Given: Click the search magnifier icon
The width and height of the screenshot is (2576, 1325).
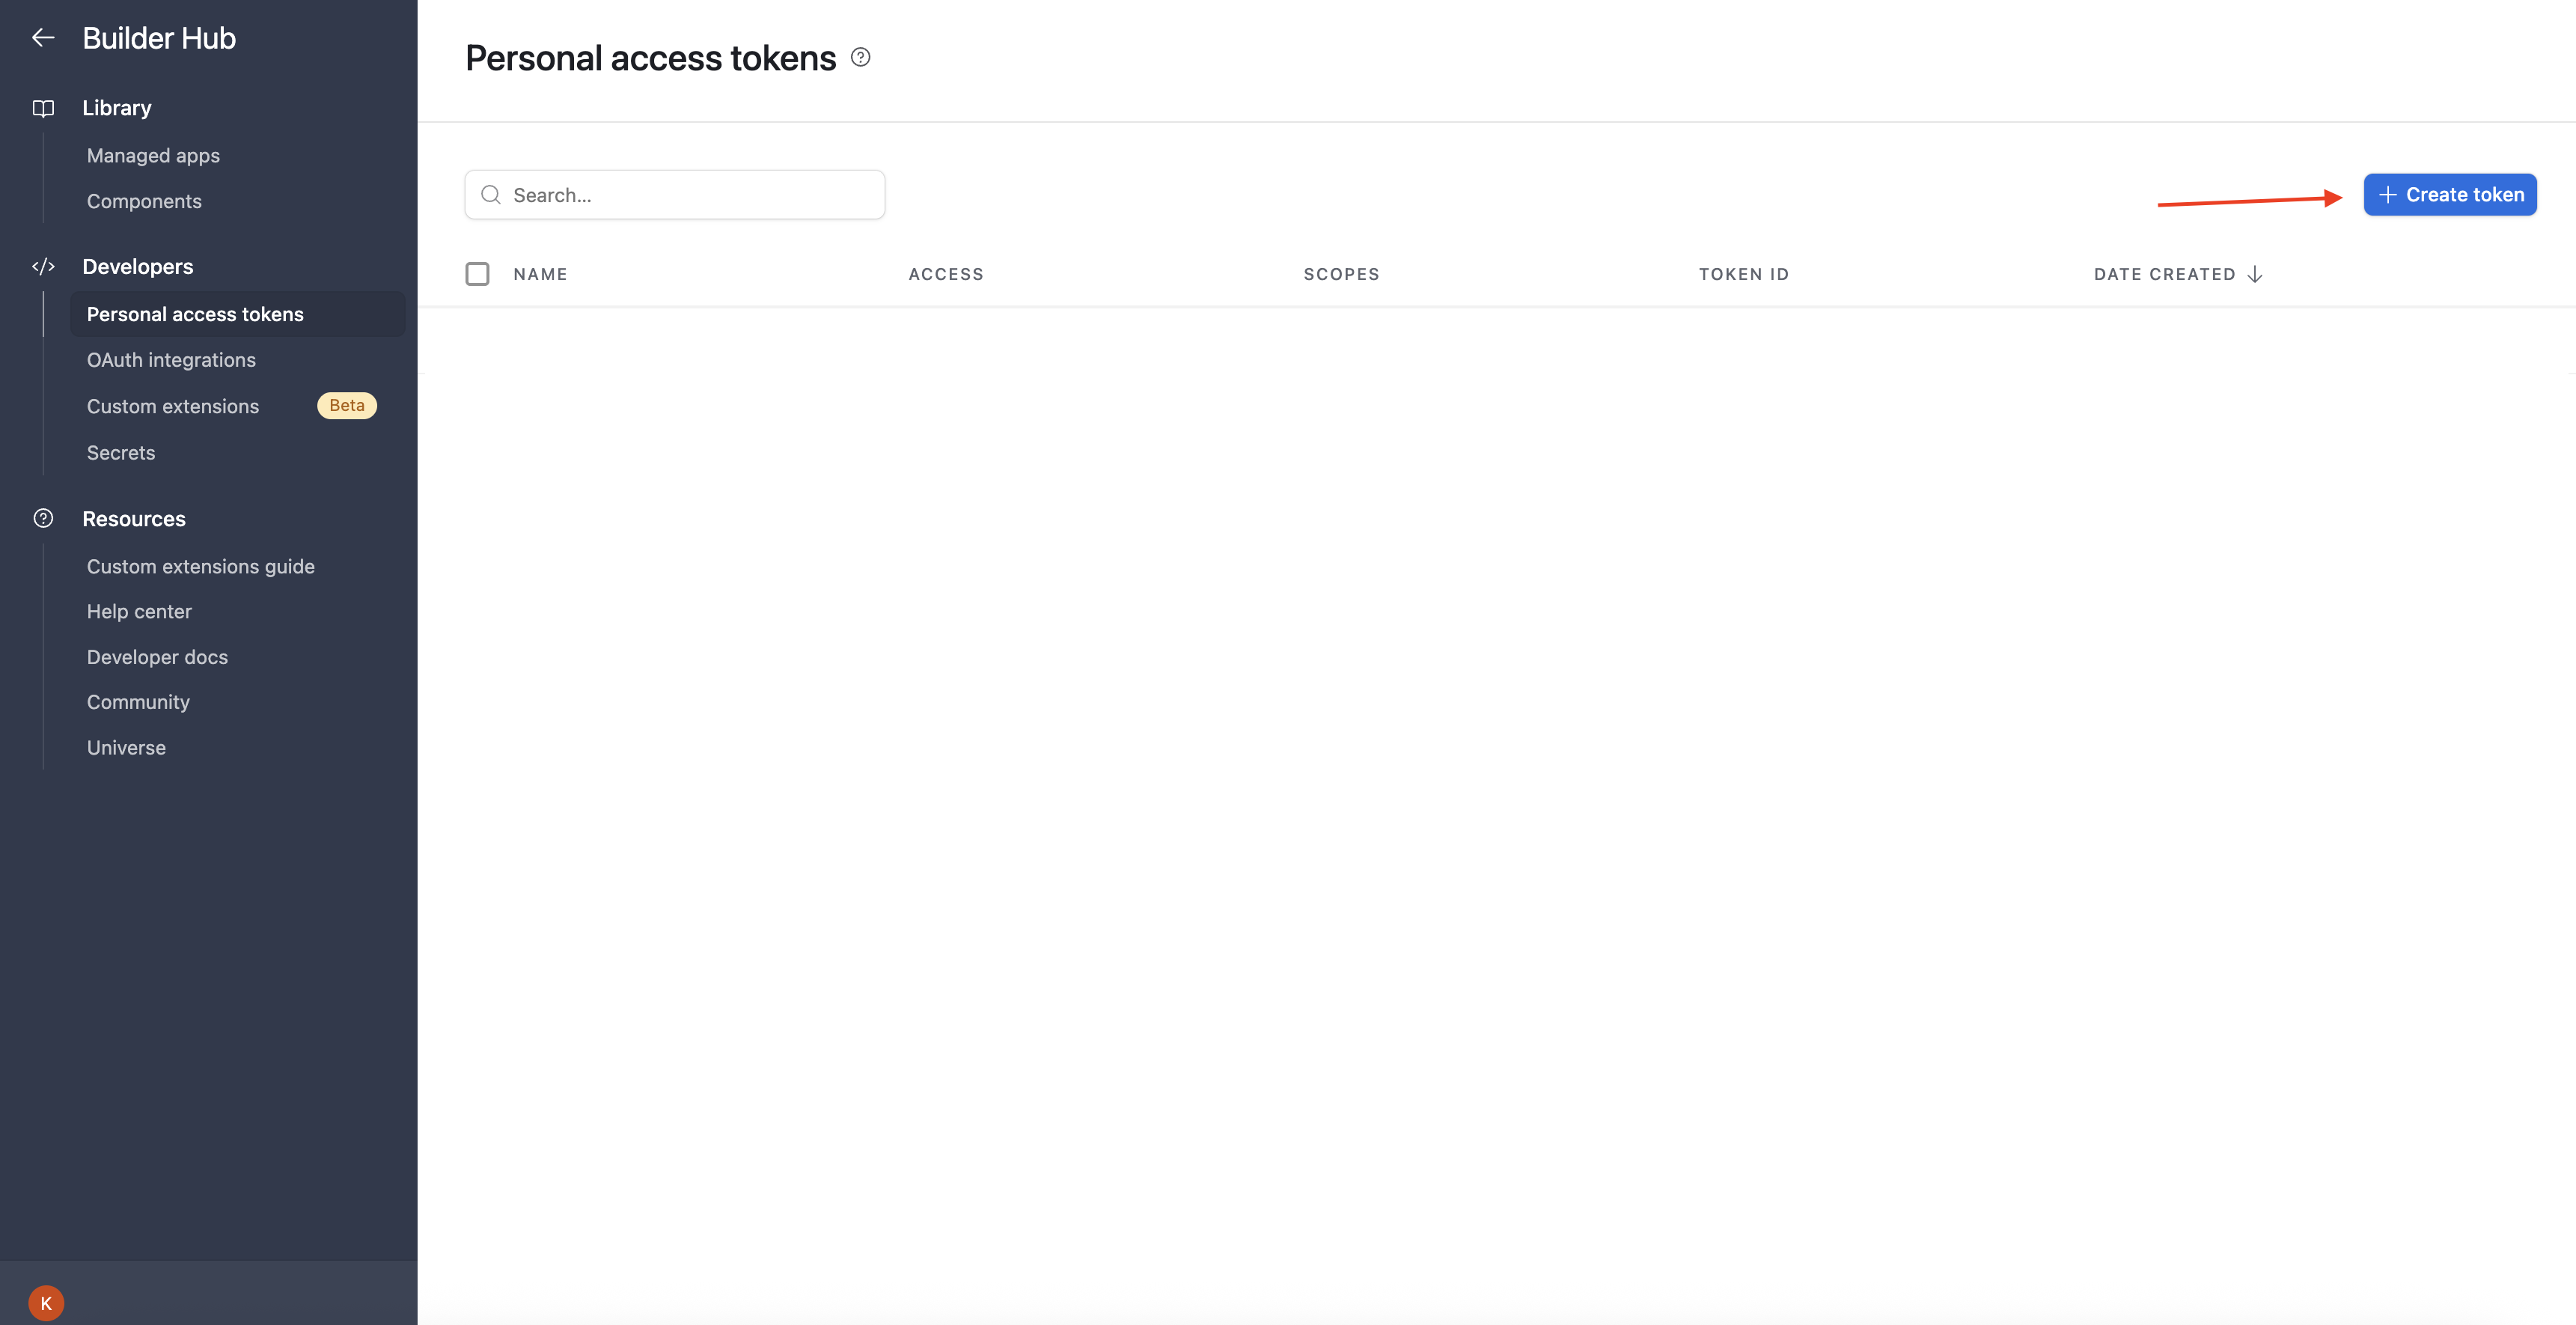Looking at the screenshot, I should coord(491,195).
